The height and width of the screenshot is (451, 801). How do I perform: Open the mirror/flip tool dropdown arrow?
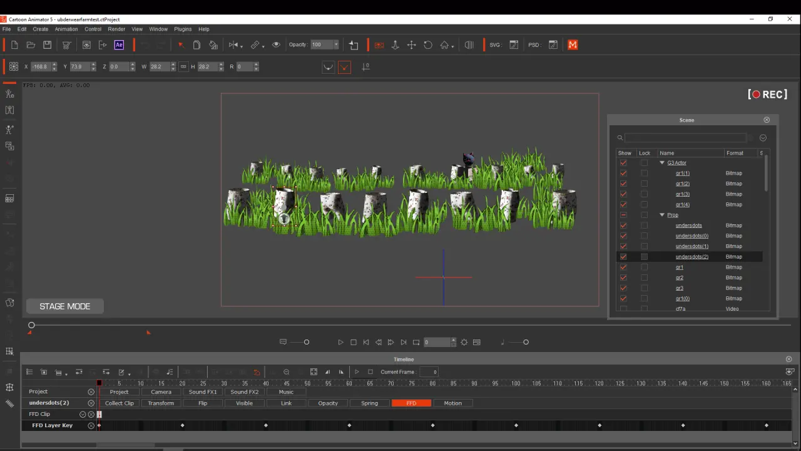[241, 46]
